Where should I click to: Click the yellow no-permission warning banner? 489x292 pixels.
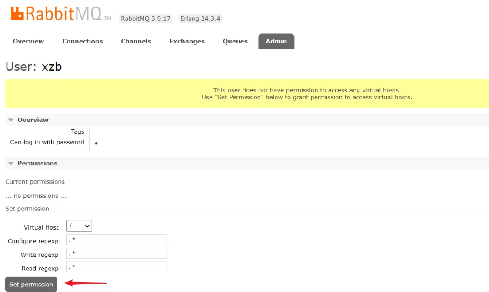(247, 94)
